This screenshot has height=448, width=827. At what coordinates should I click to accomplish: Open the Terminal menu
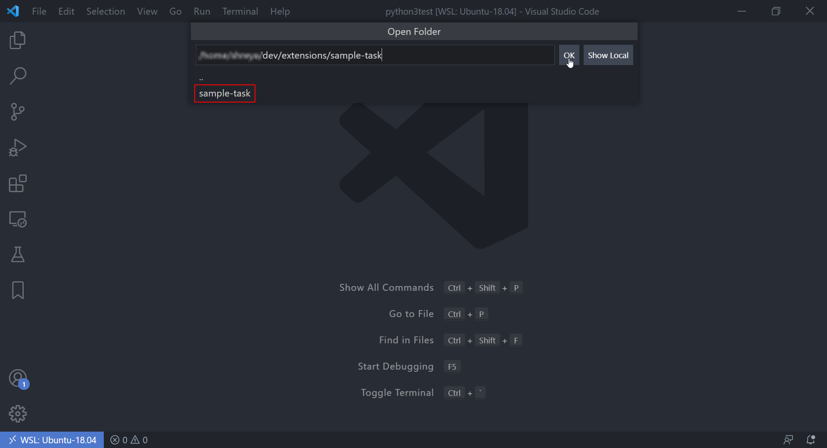tap(240, 11)
